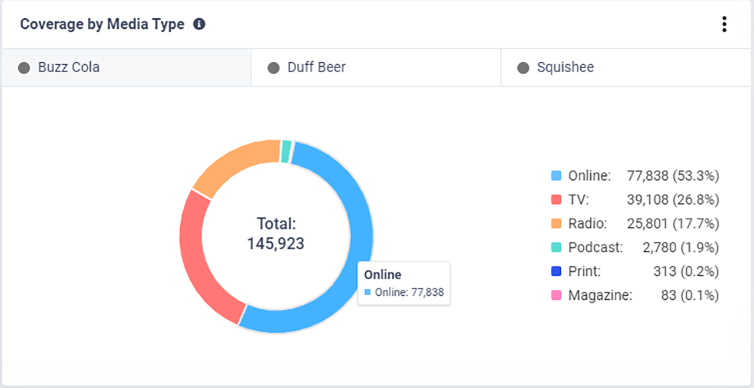Toggle the Radio legend orange swatch
Viewport: 754px width, 388px height.
556,224
